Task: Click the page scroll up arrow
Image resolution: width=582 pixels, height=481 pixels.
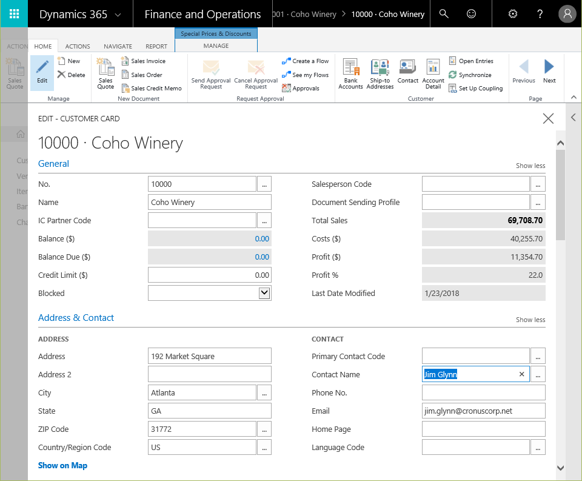Action: coord(560,143)
